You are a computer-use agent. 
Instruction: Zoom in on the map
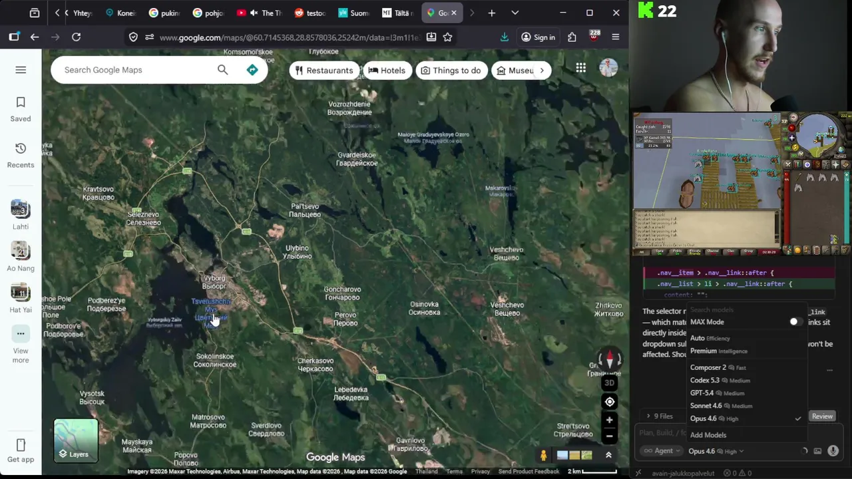609,420
